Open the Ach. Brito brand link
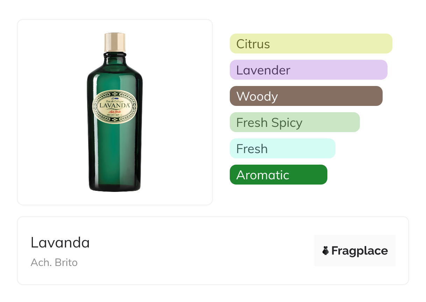The width and height of the screenshot is (426, 302). 54,263
